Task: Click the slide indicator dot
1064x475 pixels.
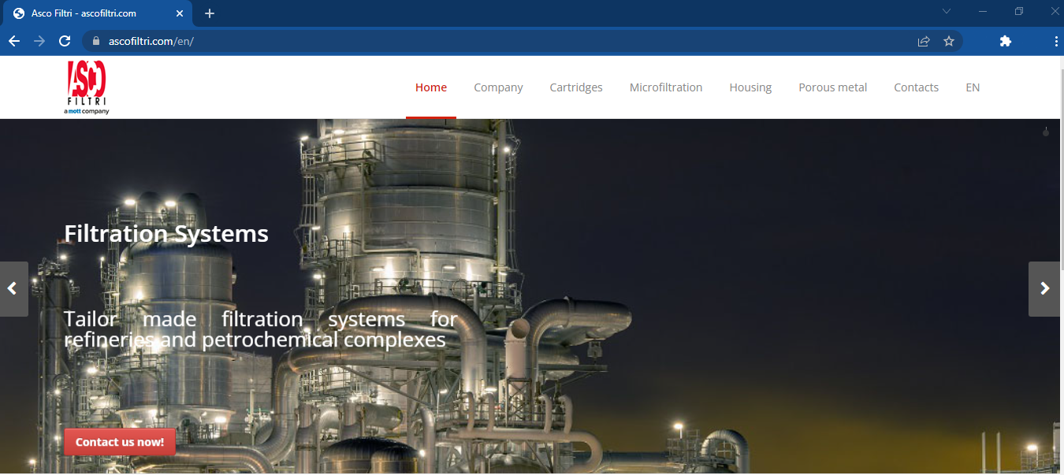Action: pyautogui.click(x=1046, y=132)
